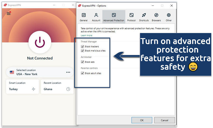The width and height of the screenshot is (213, 128).
Task: Click the power connect button
Action: (40, 42)
